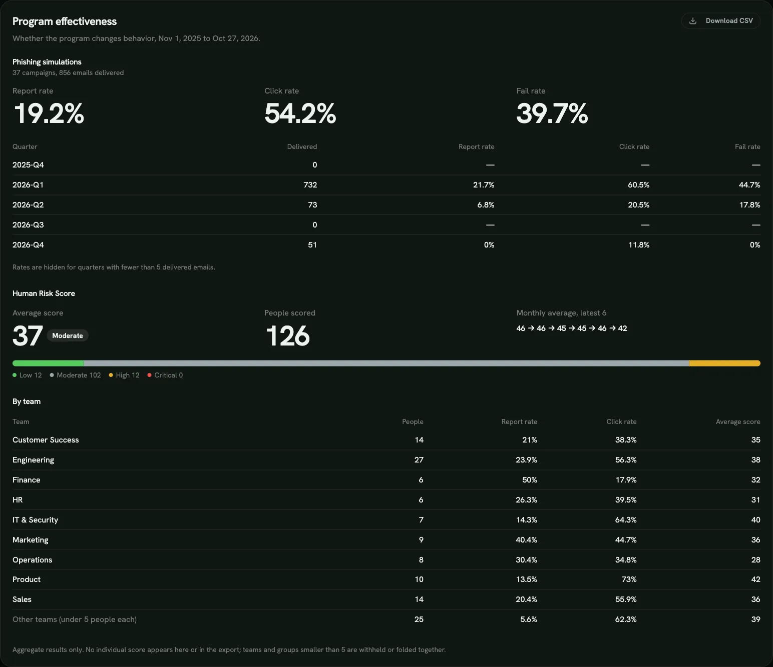Viewport: 773px width, 667px height.
Task: Click the 'Critical 0' legend entry
Action: pos(165,375)
